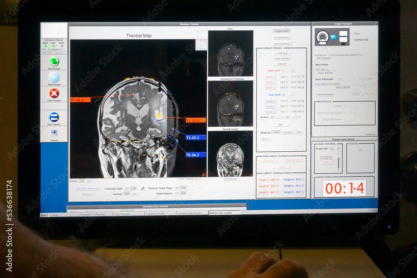Click Hide in Show As options
417x278 pixels.
[299, 132]
